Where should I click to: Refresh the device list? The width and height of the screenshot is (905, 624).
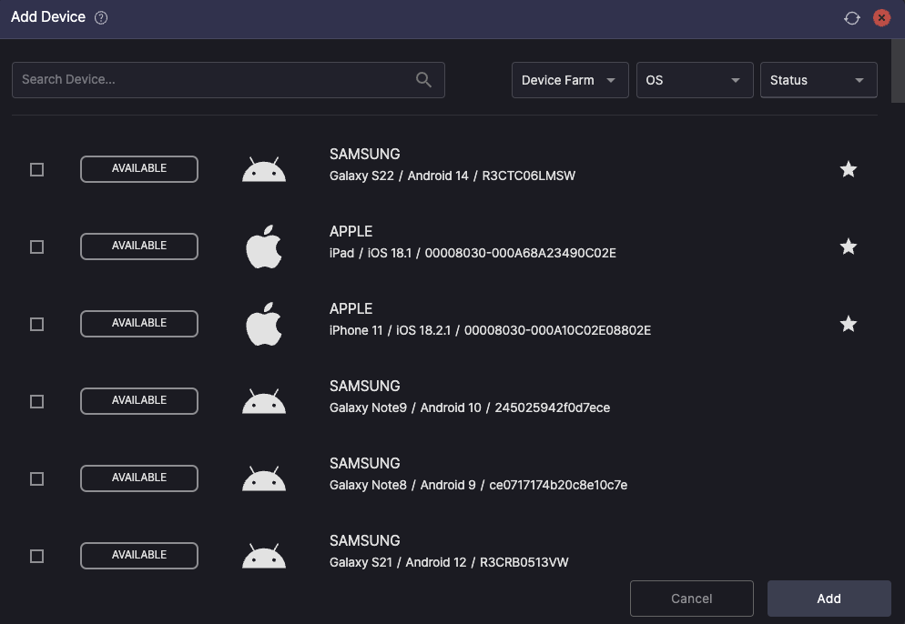(x=852, y=18)
